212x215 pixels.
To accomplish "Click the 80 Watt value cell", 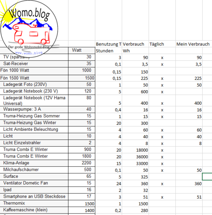I will [82, 100].
